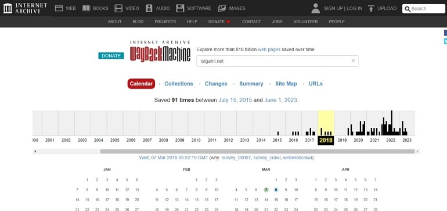Focus the top-right Search box
The height and width of the screenshot is (211, 447).
click(x=424, y=9)
